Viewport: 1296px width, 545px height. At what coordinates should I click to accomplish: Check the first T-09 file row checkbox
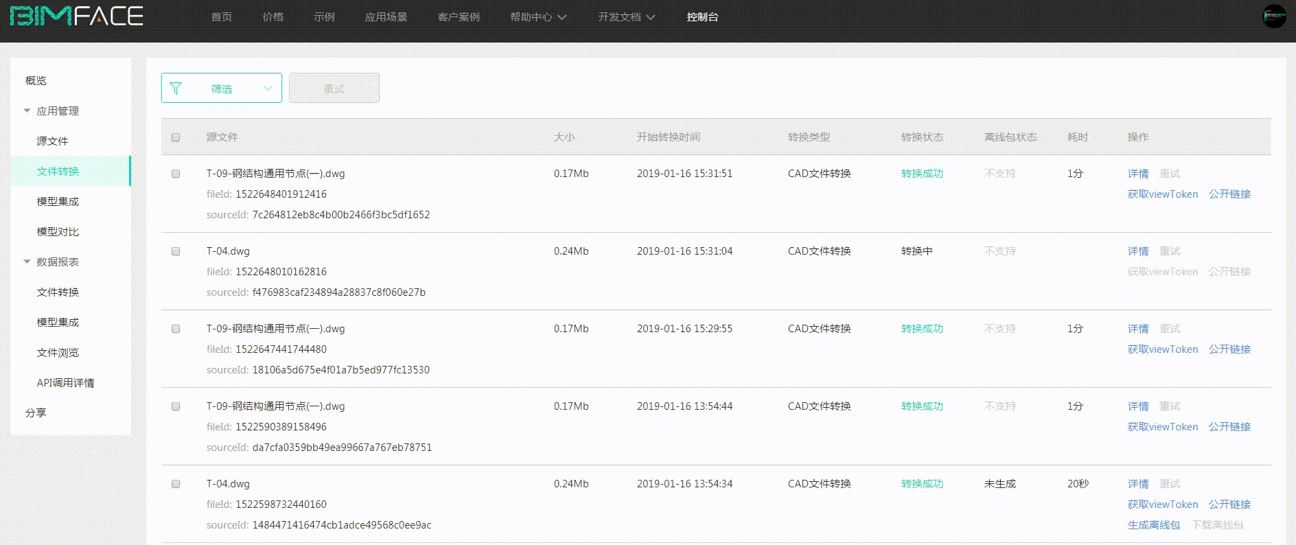coord(176,174)
